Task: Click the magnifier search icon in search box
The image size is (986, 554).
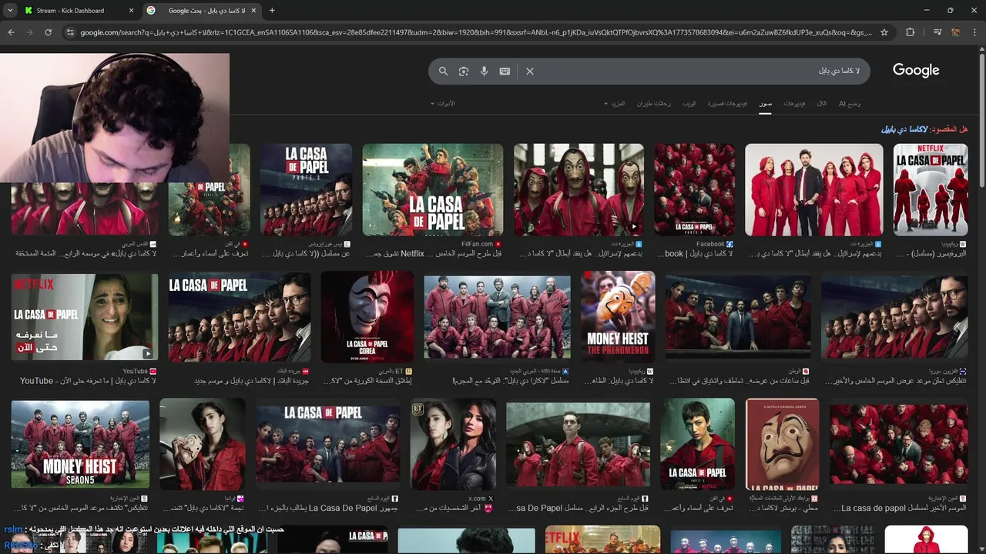Action: coord(443,71)
